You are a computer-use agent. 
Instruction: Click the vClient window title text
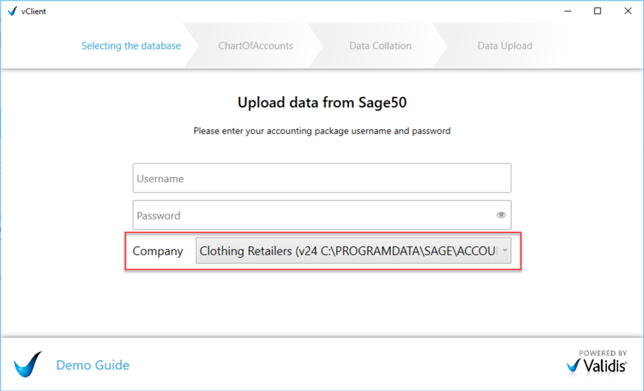(34, 11)
